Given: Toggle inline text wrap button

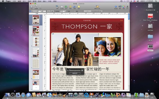Looking at the screenshot, I should coord(48,11).
